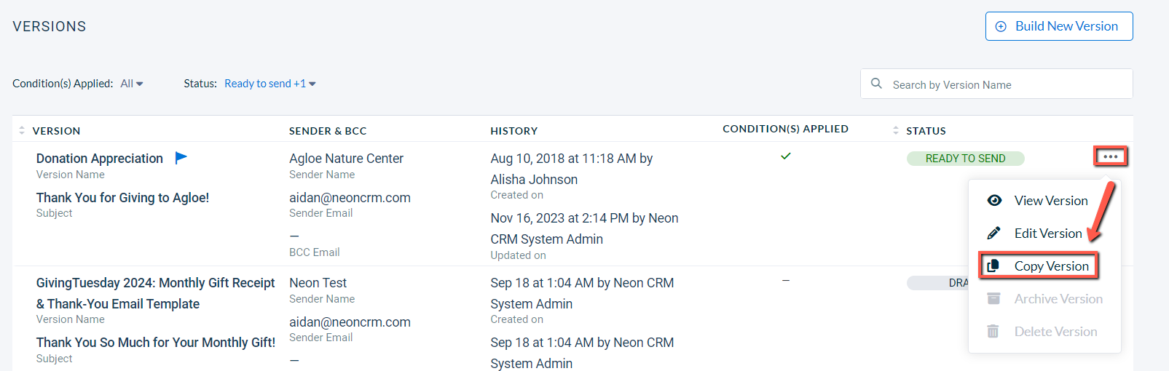Click the eye icon for View Version

click(x=994, y=200)
